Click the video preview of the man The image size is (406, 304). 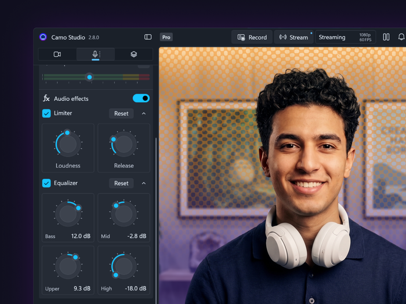(x=282, y=175)
